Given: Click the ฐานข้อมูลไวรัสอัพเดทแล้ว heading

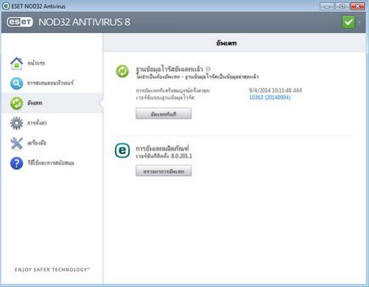Looking at the screenshot, I should pos(169,69).
